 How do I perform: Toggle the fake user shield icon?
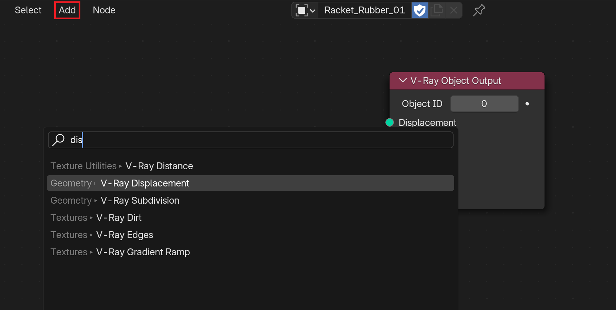click(x=420, y=10)
